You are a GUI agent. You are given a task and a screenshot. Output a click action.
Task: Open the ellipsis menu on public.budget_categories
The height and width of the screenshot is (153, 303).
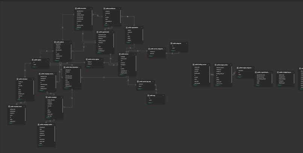pos(252,68)
